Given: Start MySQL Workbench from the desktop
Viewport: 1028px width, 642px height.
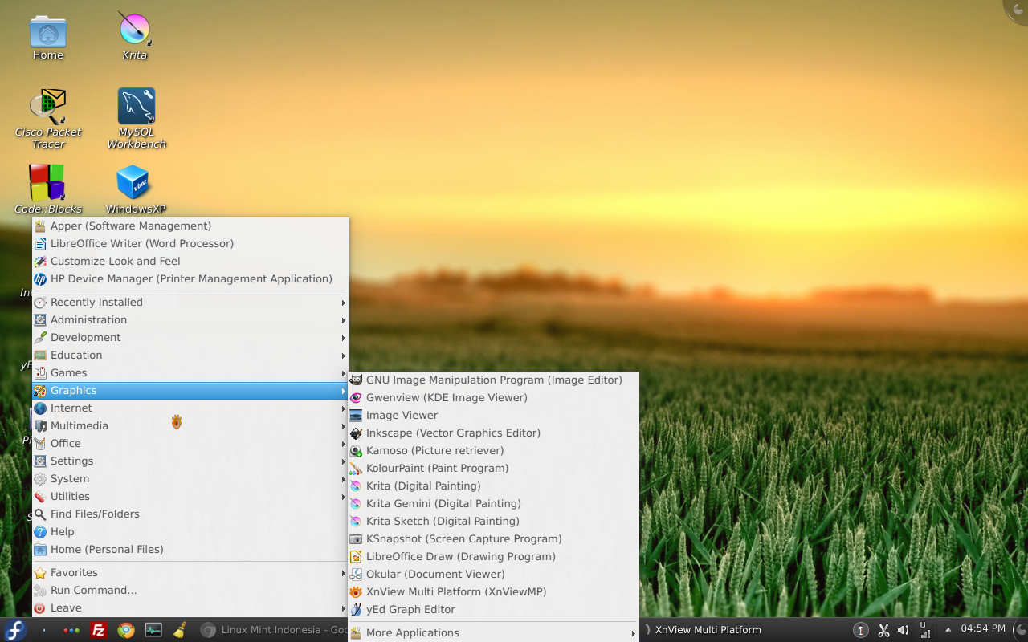Looking at the screenshot, I should coord(135,108).
